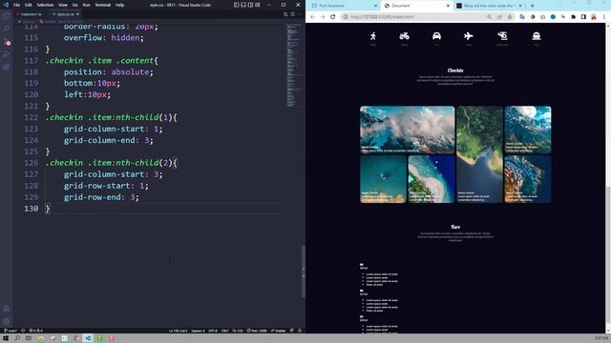This screenshot has height=343, width=611.
Task: Open the CRLF end-of-line selector
Action: pyautogui.click(x=225, y=331)
